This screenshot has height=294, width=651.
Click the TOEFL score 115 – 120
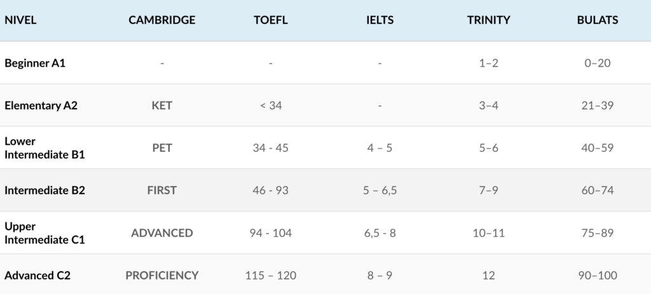pos(271,275)
